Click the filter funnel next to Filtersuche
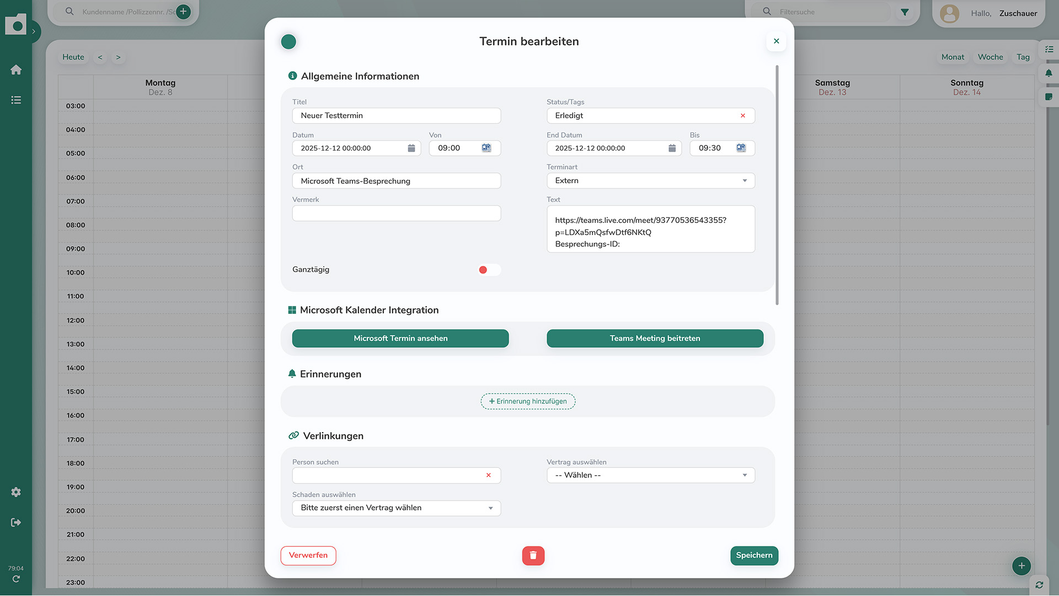The image size is (1059, 596). 904,12
